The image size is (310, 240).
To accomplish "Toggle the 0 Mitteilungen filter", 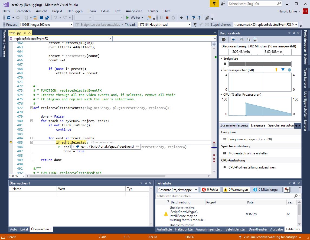I will (x=266, y=190).
